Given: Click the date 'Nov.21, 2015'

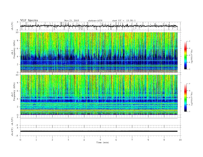Looking at the screenshot, I should coord(72,21).
